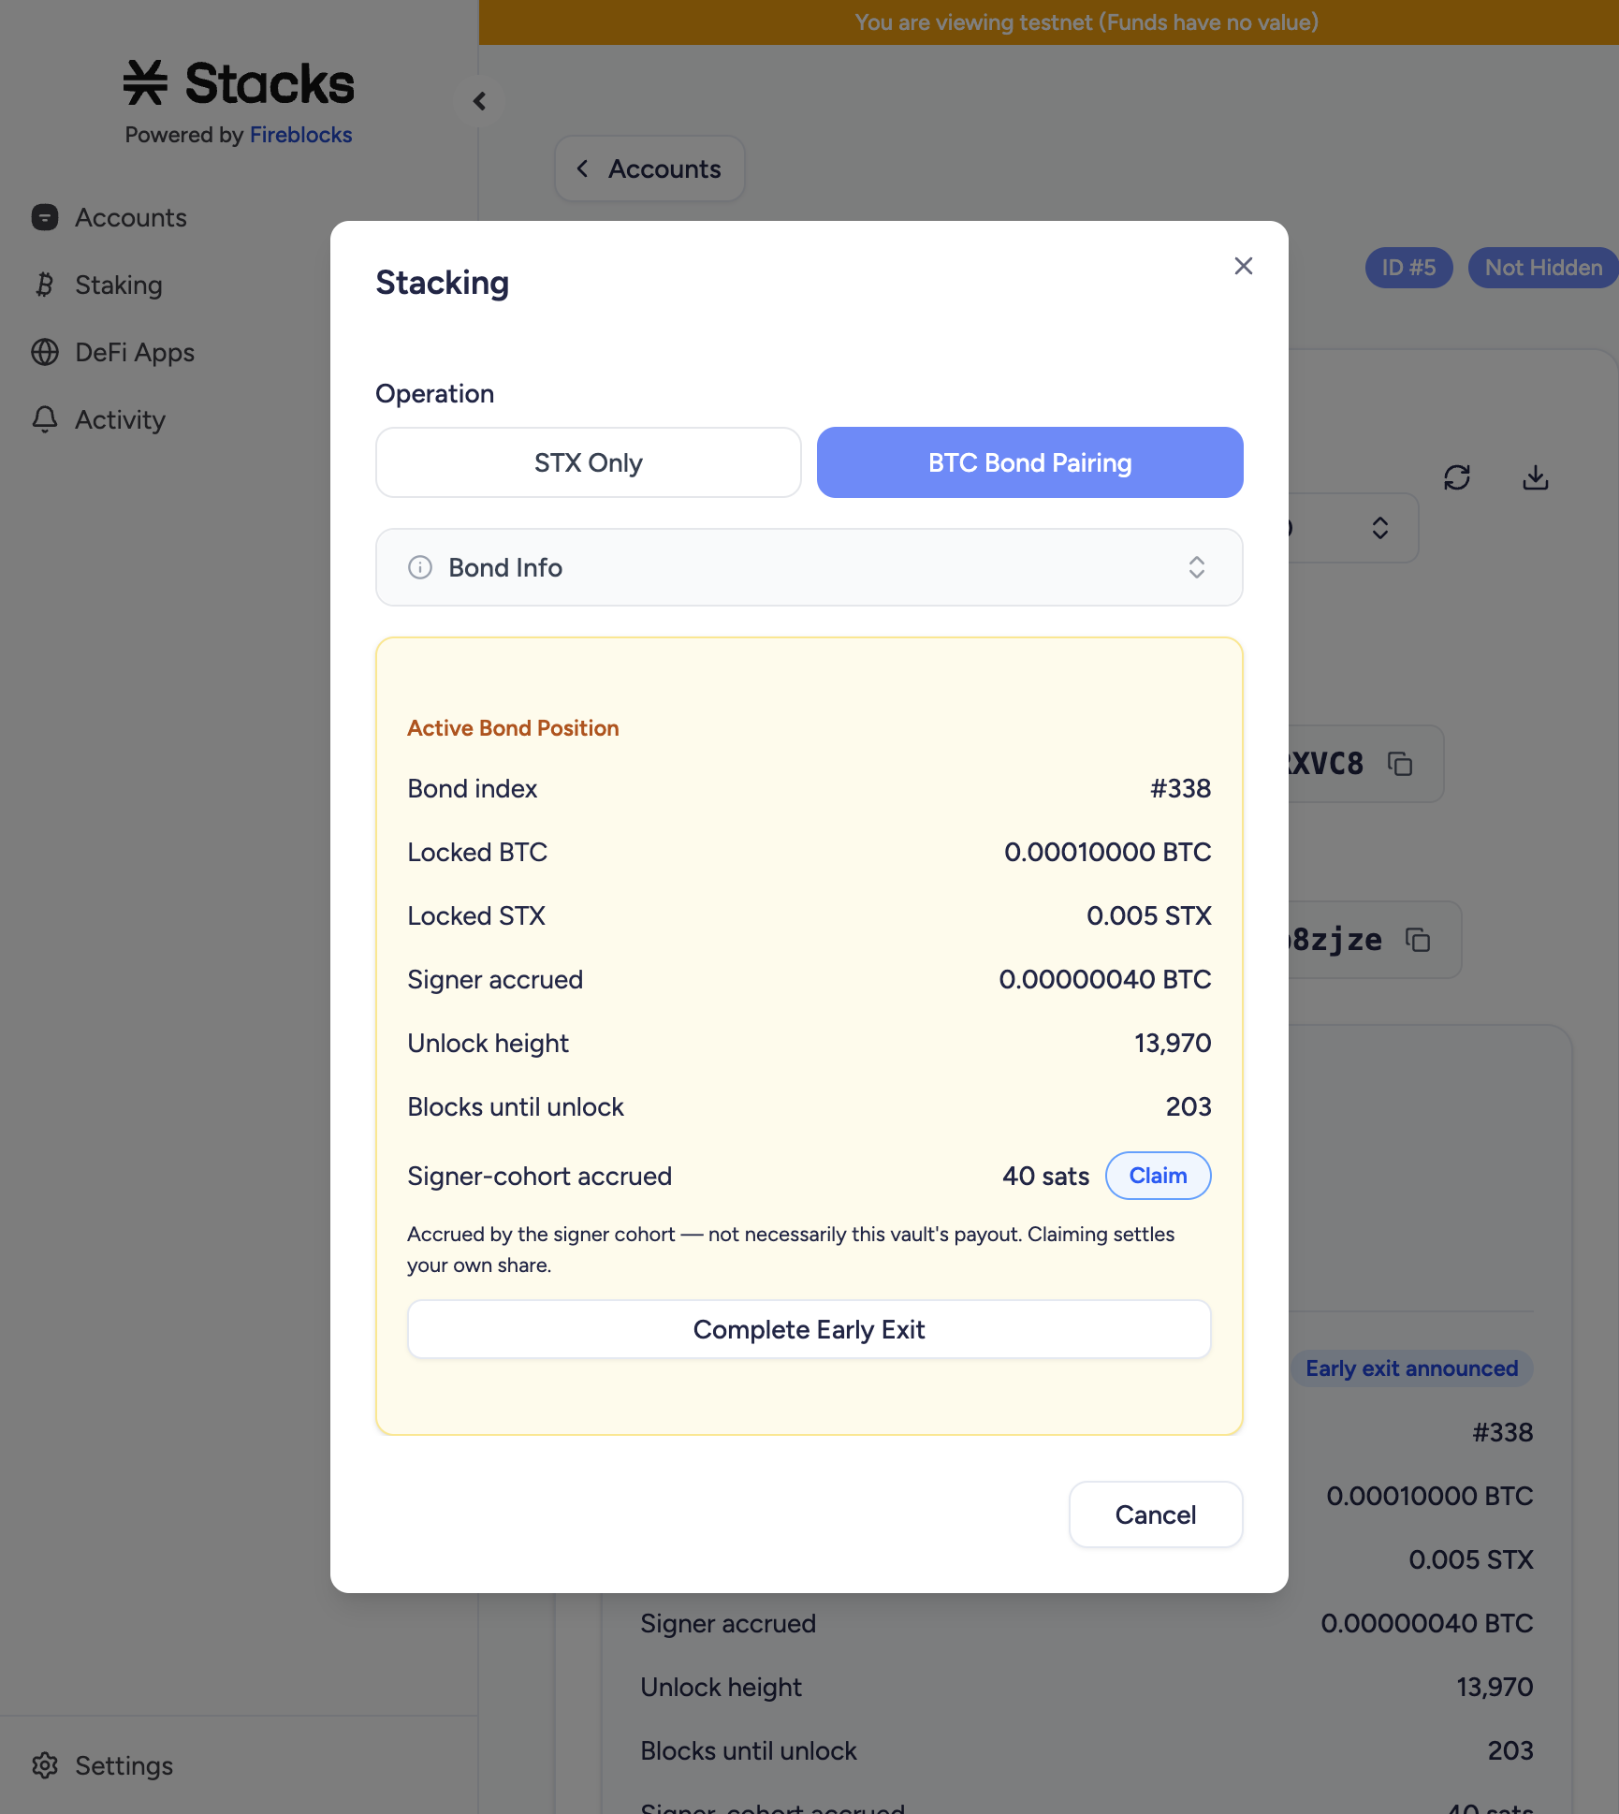Click the Stacks logo

click(239, 83)
